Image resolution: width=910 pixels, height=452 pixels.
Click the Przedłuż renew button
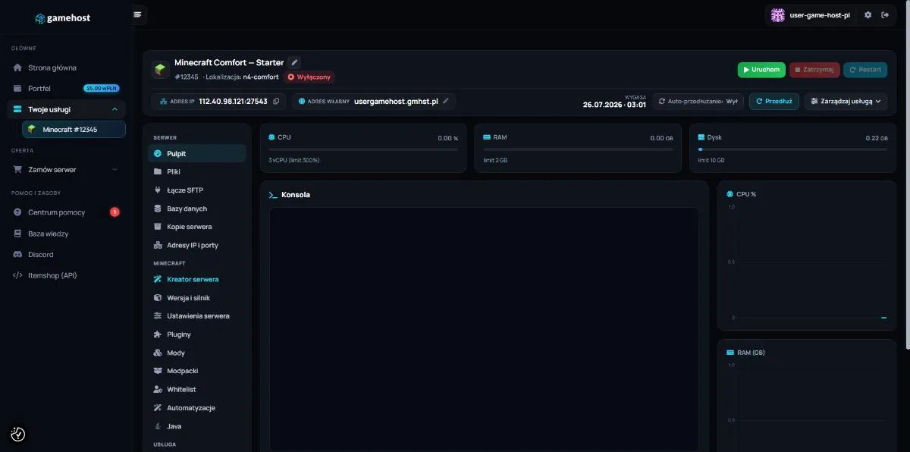pyautogui.click(x=773, y=101)
